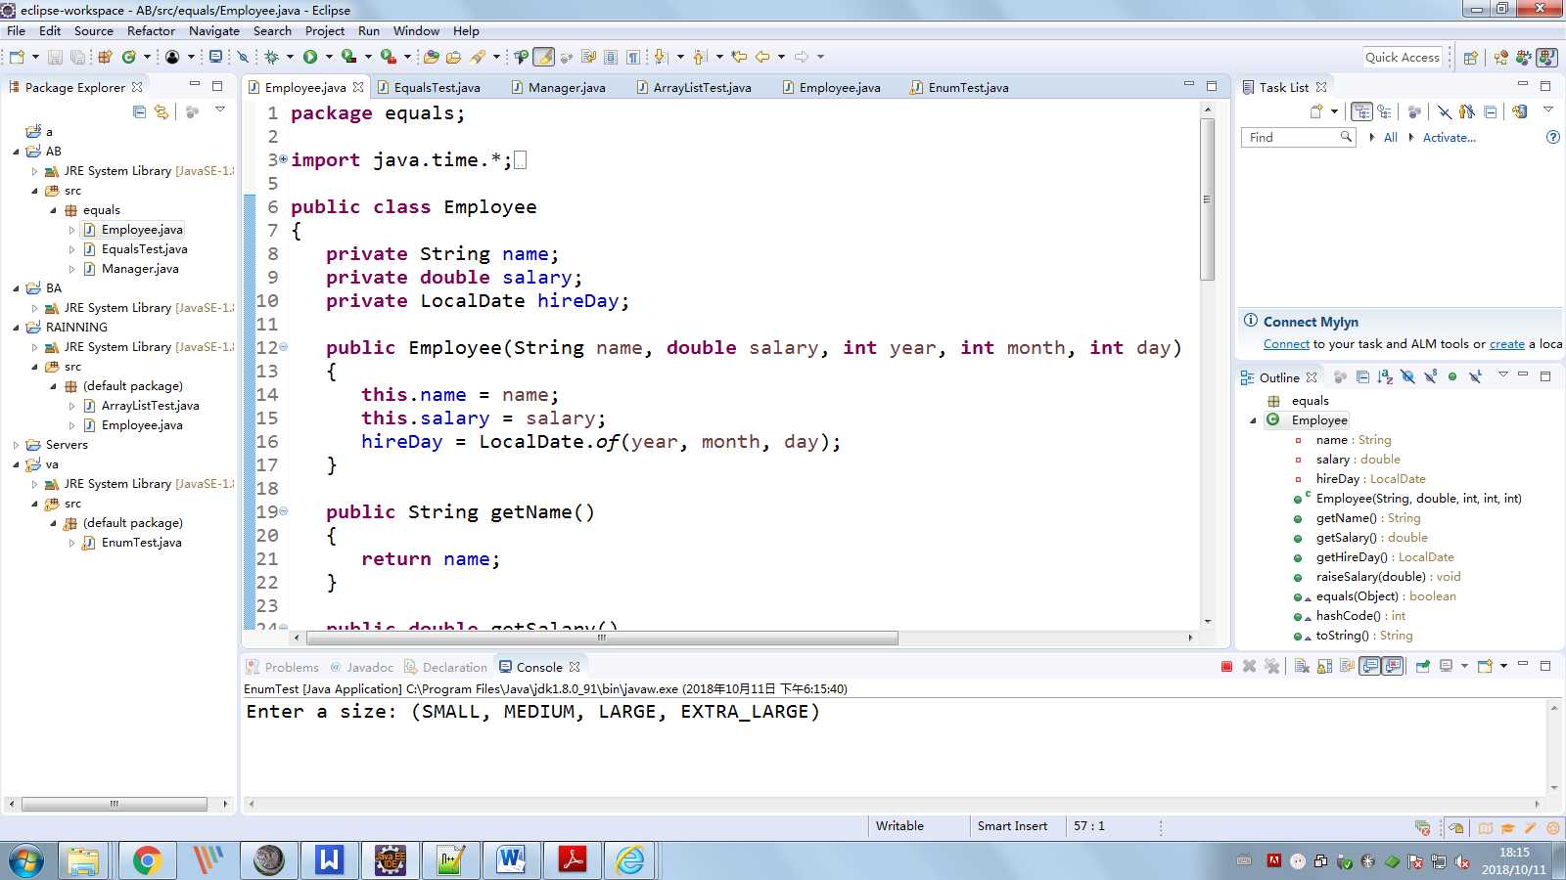Open Package Explorer View Menu triangle
The height and width of the screenshot is (880, 1566).
(220, 110)
